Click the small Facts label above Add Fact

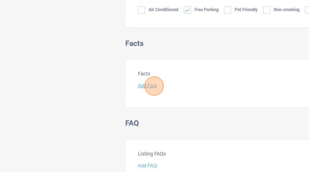[x=144, y=74]
